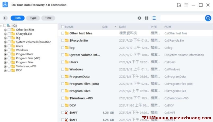Click the export document icon in title bar
Screen dimensions: 213x122
(179, 5)
